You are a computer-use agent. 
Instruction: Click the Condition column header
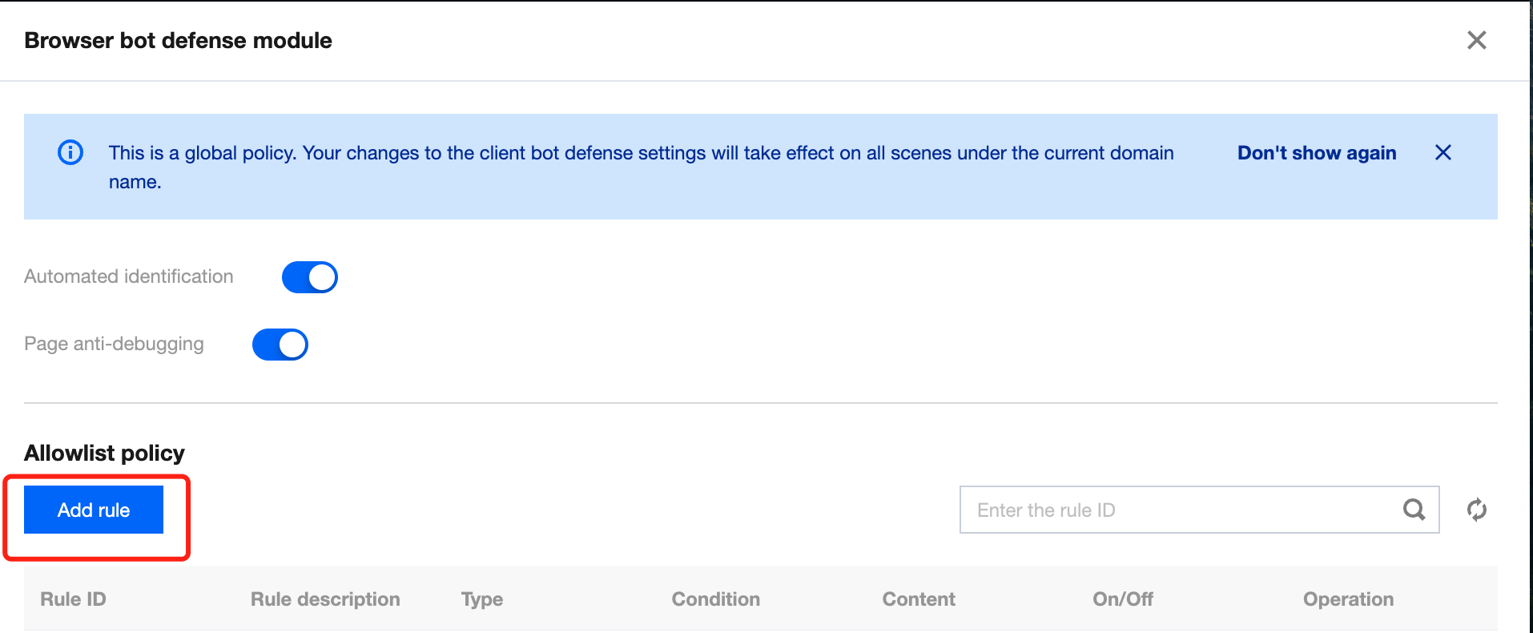point(715,599)
